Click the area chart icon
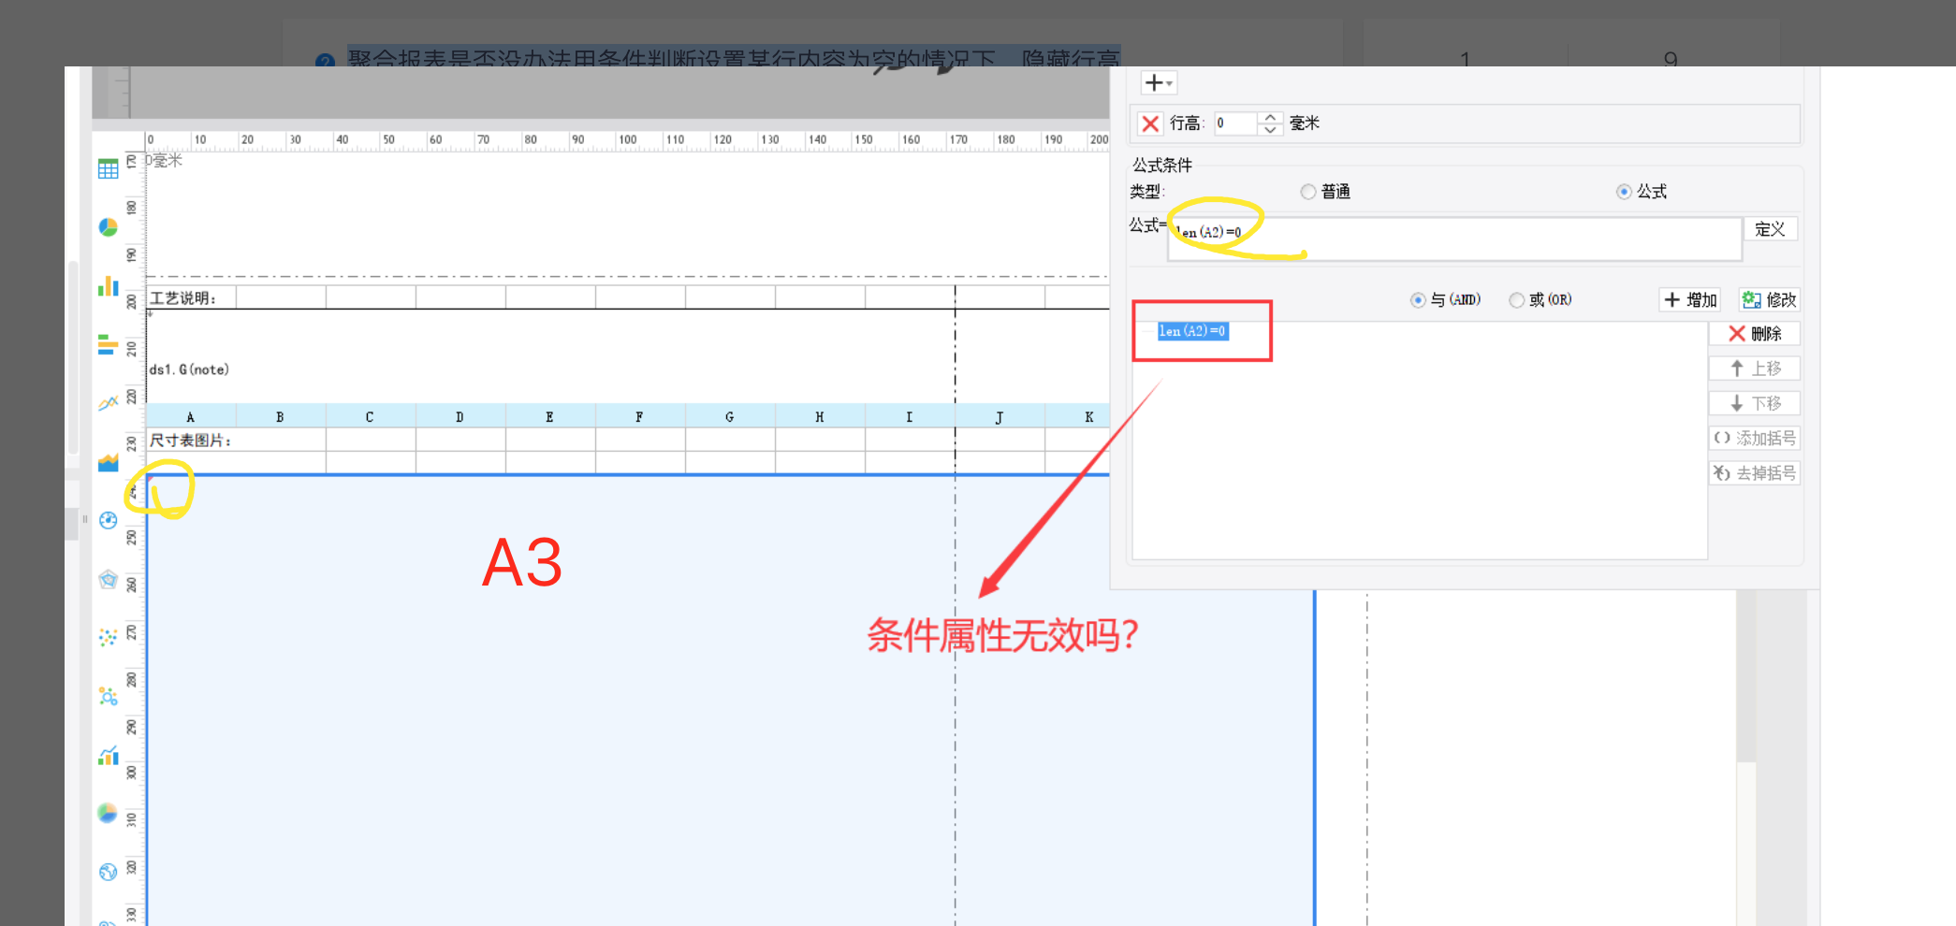Image resolution: width=1956 pixels, height=926 pixels. 108,462
